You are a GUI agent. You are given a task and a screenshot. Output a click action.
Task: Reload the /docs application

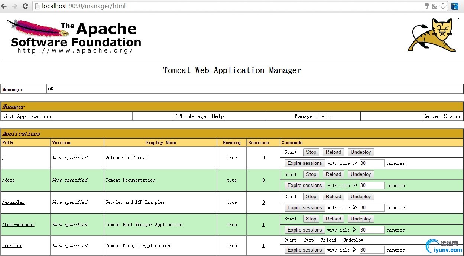(x=334, y=174)
